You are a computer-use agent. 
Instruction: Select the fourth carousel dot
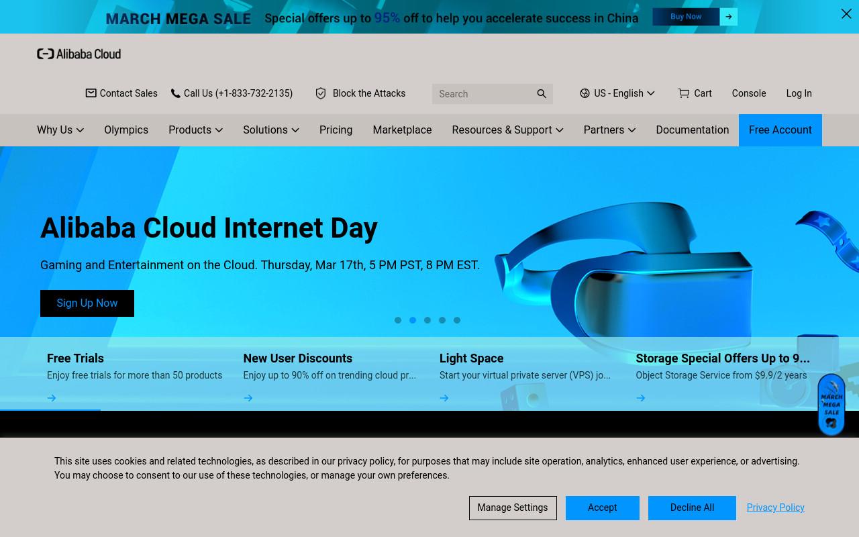[442, 320]
